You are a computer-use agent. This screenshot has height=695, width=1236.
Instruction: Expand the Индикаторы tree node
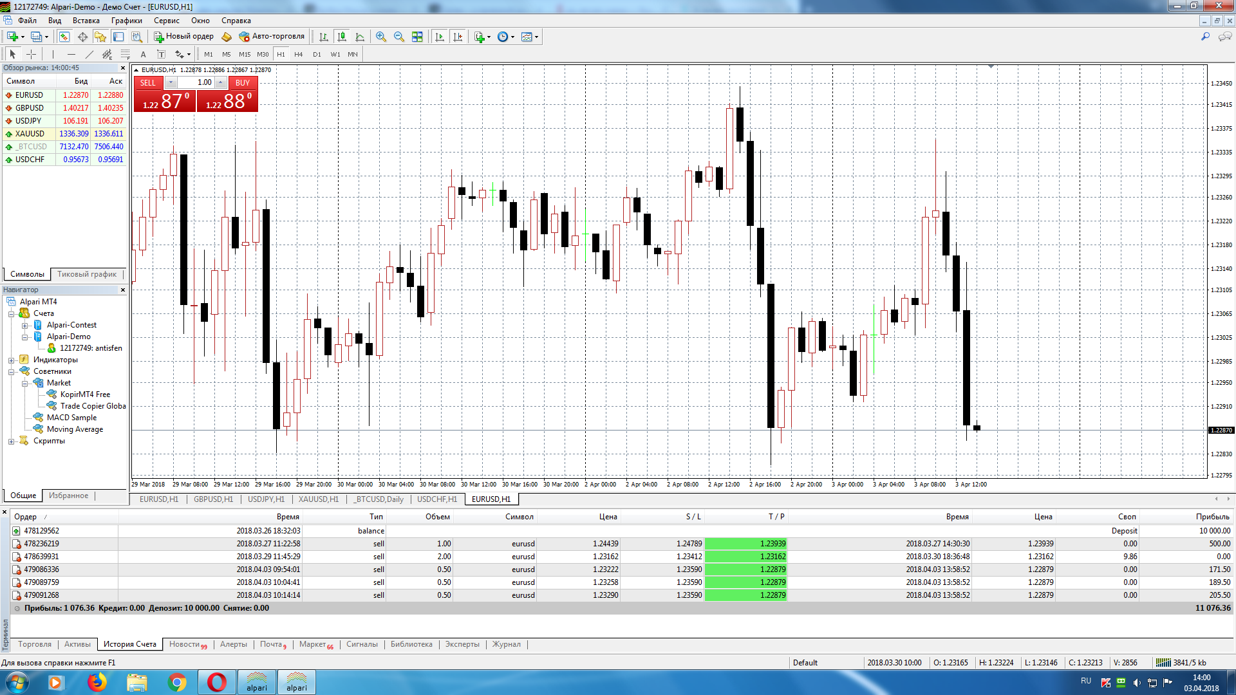pyautogui.click(x=11, y=360)
